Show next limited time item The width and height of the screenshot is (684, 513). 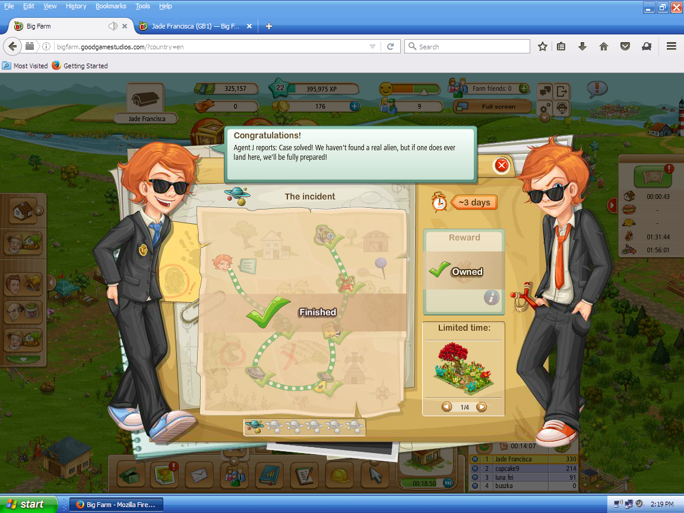coord(481,407)
